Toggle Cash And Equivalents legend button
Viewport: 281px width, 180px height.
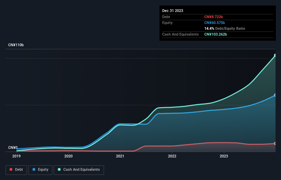point(79,170)
